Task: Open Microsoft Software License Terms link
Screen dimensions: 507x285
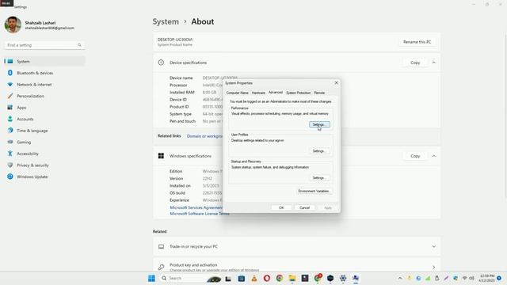Action: (x=200, y=214)
